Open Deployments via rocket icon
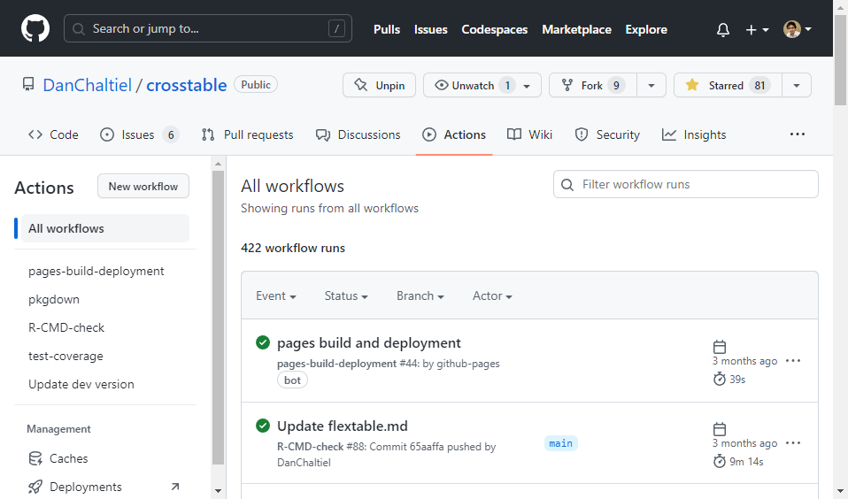The height and width of the screenshot is (499, 848). click(35, 487)
